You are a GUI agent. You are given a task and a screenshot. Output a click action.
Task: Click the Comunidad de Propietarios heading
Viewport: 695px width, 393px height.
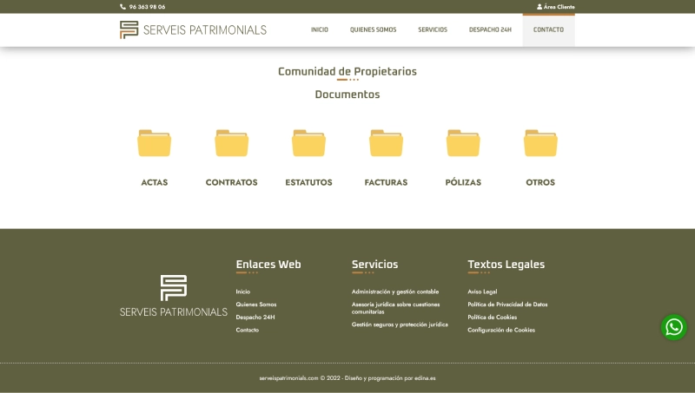(347, 72)
